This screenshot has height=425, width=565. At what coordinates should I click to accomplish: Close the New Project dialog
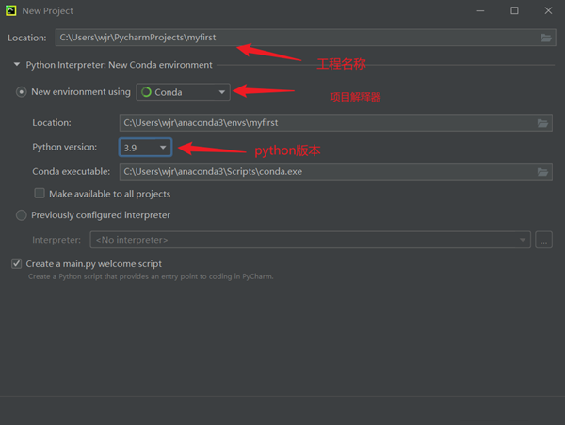click(548, 10)
